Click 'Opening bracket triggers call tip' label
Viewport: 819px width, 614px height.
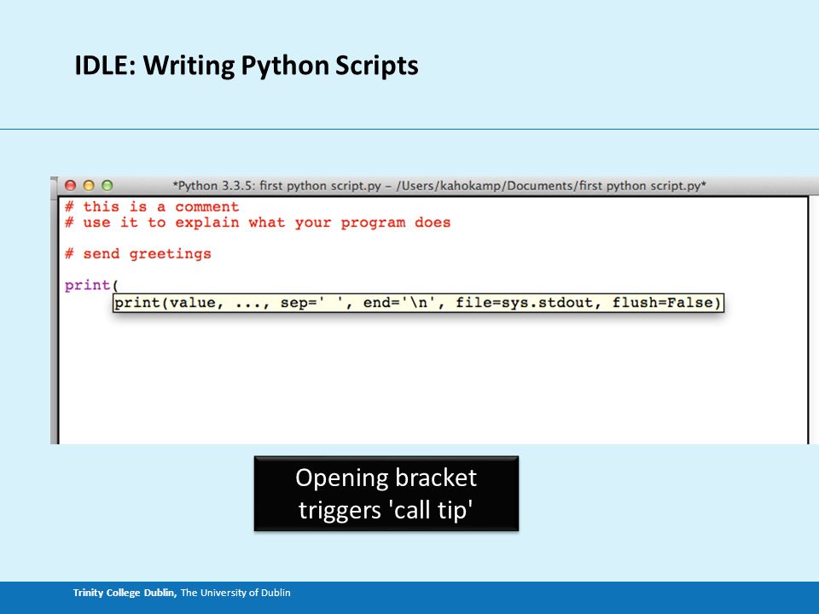386,494
